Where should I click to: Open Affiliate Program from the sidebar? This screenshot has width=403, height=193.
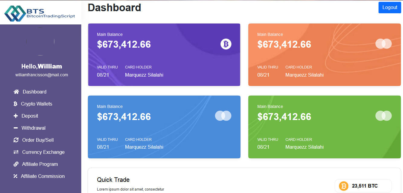pos(40,164)
